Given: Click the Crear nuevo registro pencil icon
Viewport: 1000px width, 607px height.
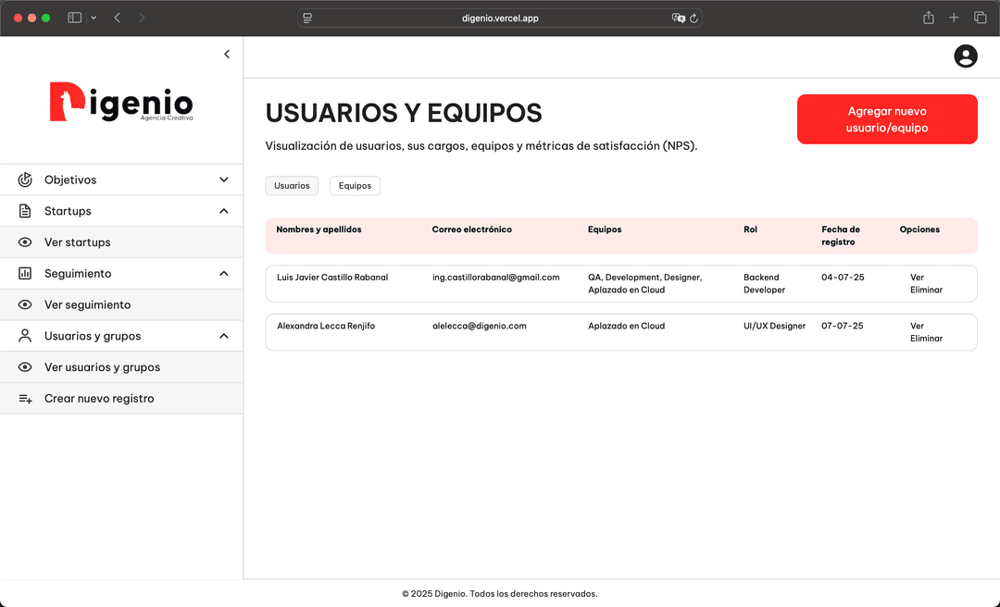Looking at the screenshot, I should 23,398.
